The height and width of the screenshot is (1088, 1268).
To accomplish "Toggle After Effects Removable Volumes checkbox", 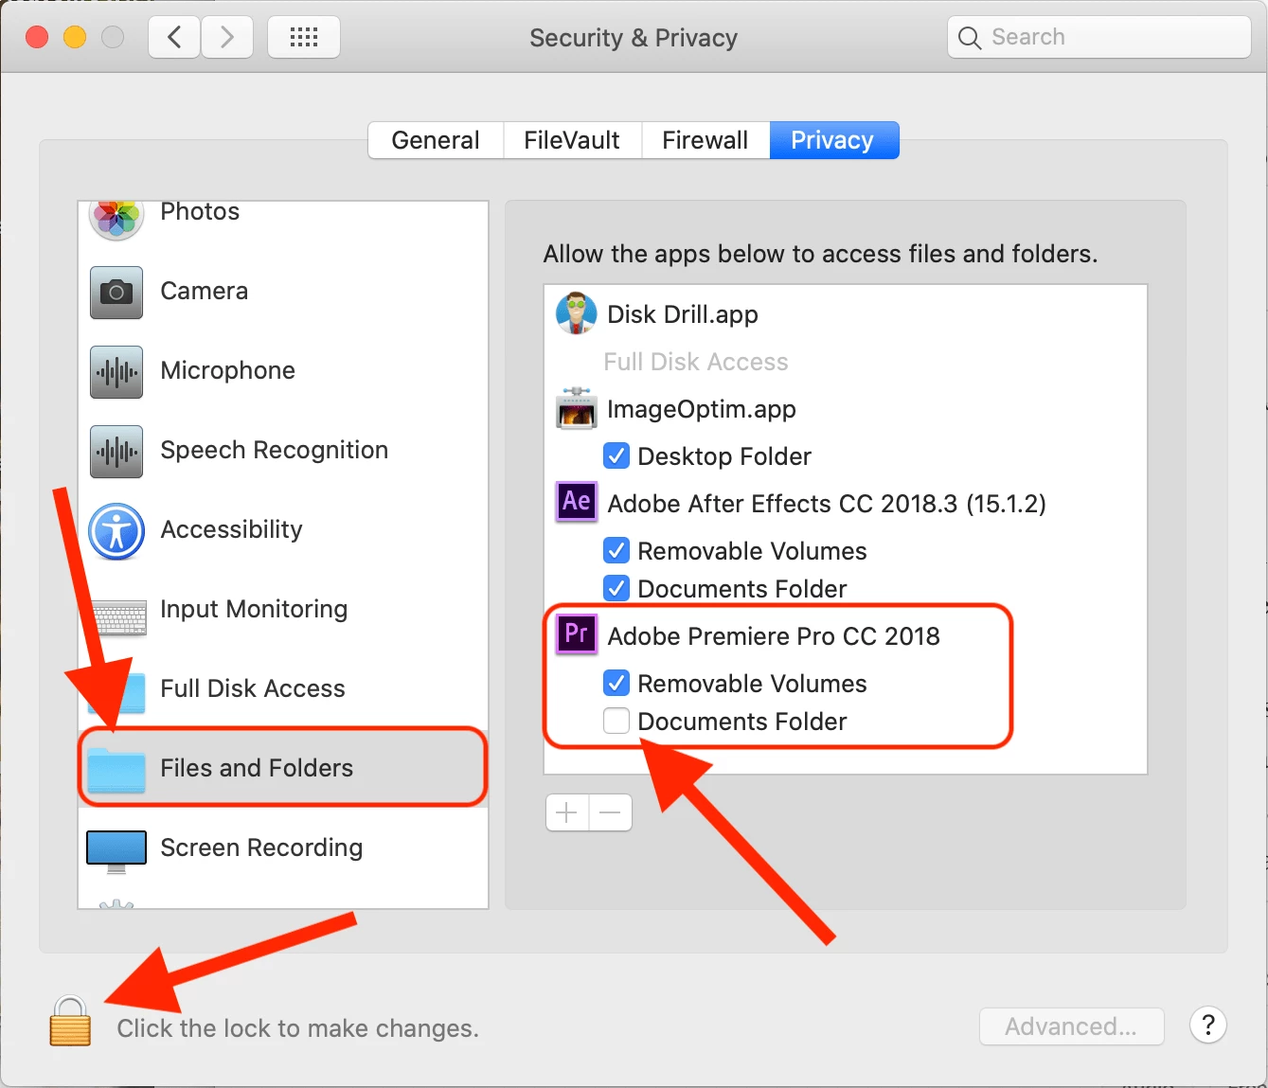I will [616, 550].
